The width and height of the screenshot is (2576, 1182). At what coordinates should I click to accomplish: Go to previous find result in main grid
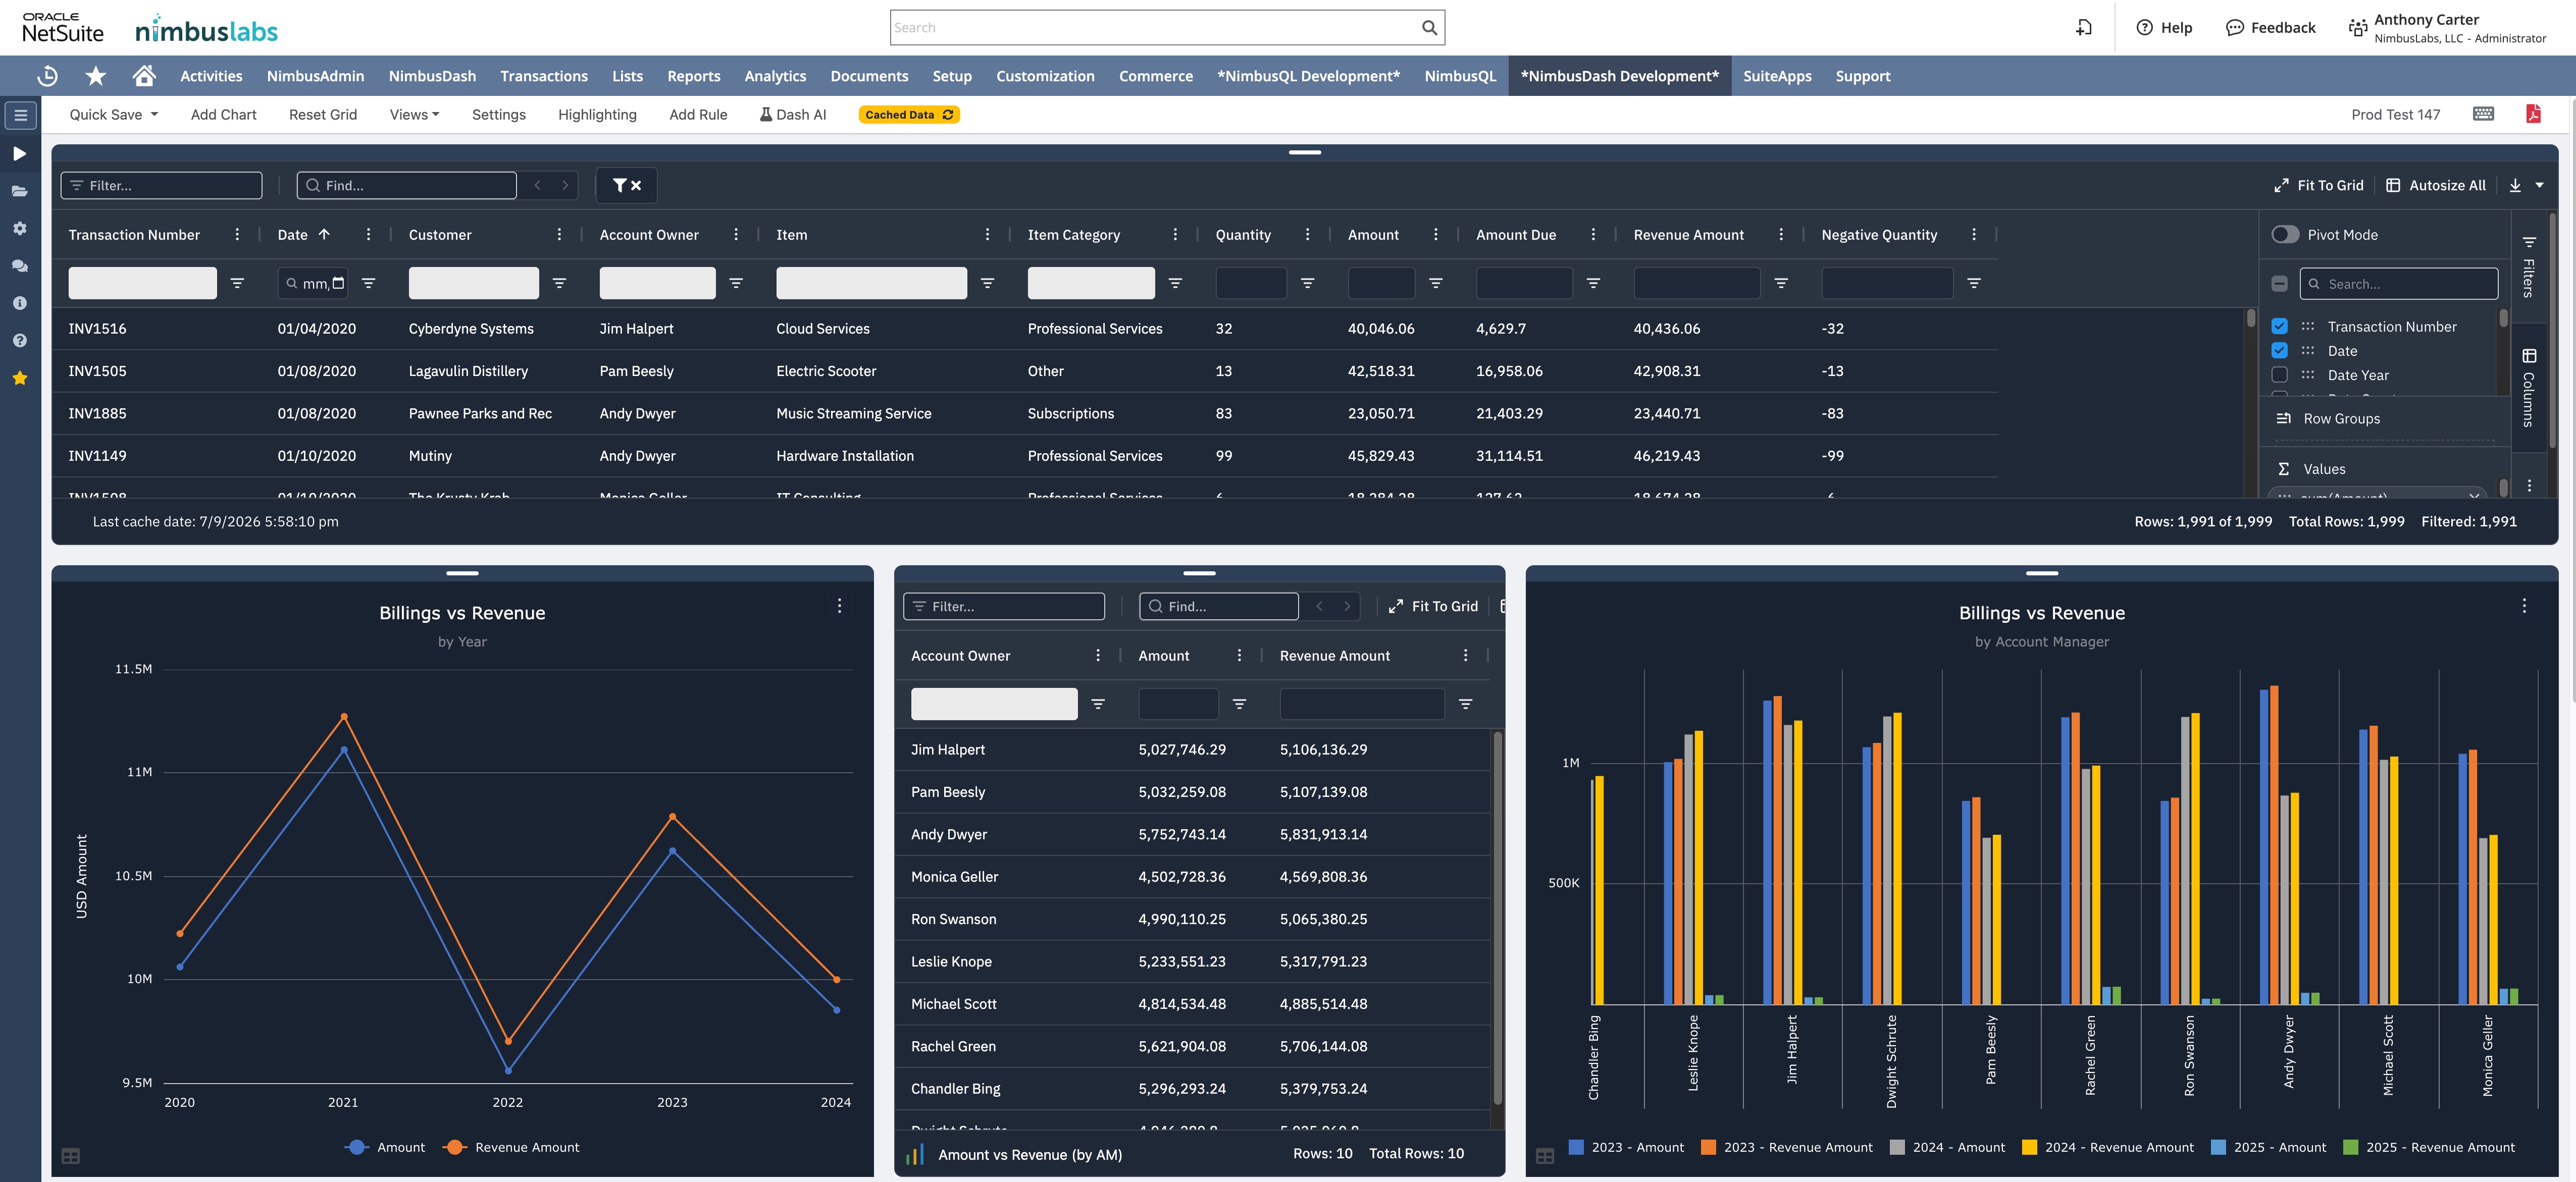(x=537, y=185)
